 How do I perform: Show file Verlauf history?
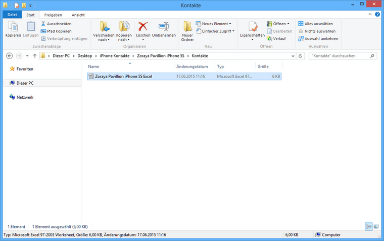276,39
